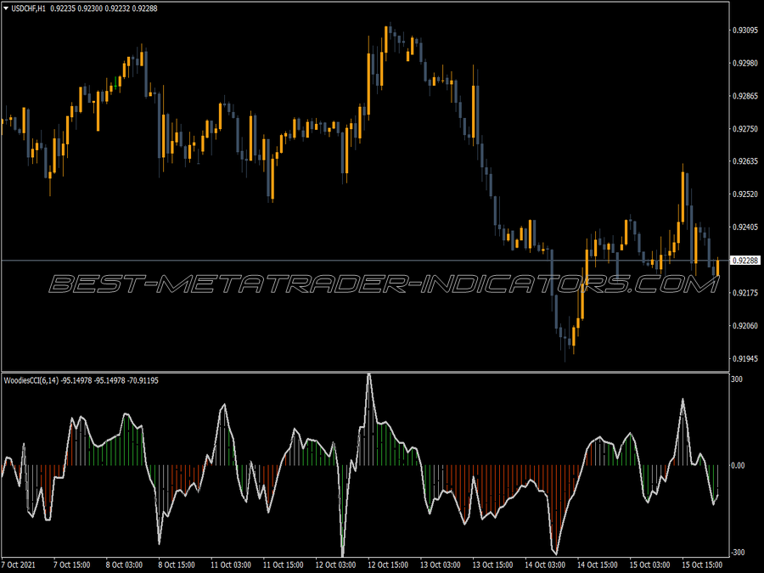Viewport: 764px width, 573px height.
Task: Click the indicator scale value 0.00
Action: tap(739, 465)
